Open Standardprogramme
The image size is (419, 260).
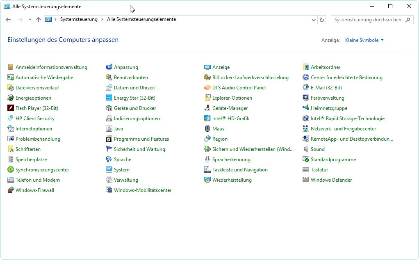click(333, 160)
